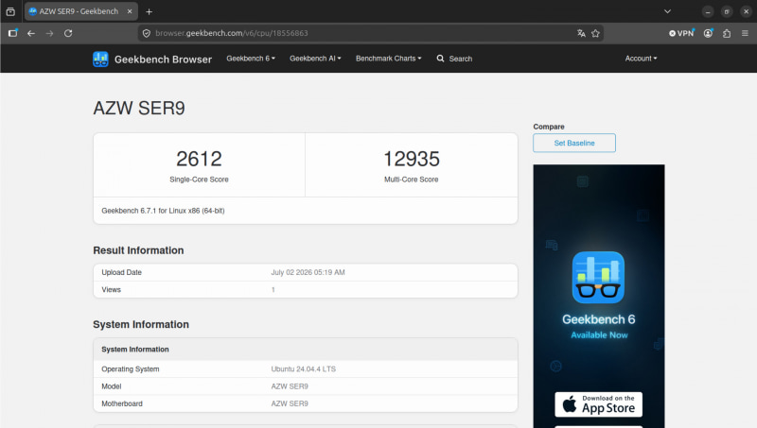The height and width of the screenshot is (428, 757).
Task: Open the tab overview icon in titlebar
Action: [x=10, y=11]
